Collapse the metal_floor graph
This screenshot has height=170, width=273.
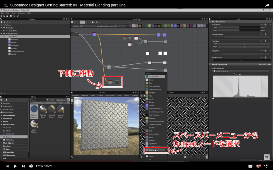(4, 37)
